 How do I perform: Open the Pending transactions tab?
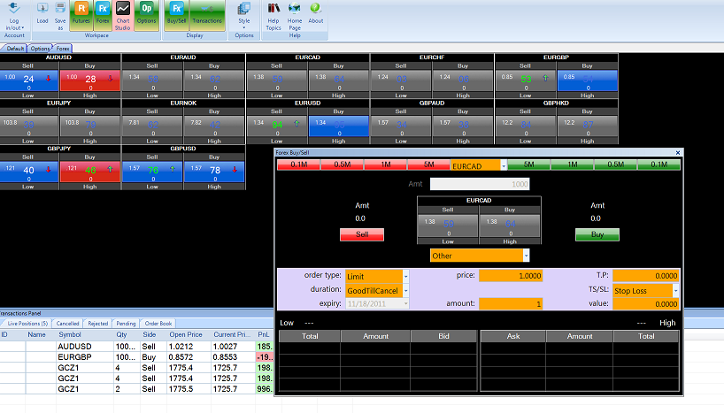(126, 324)
